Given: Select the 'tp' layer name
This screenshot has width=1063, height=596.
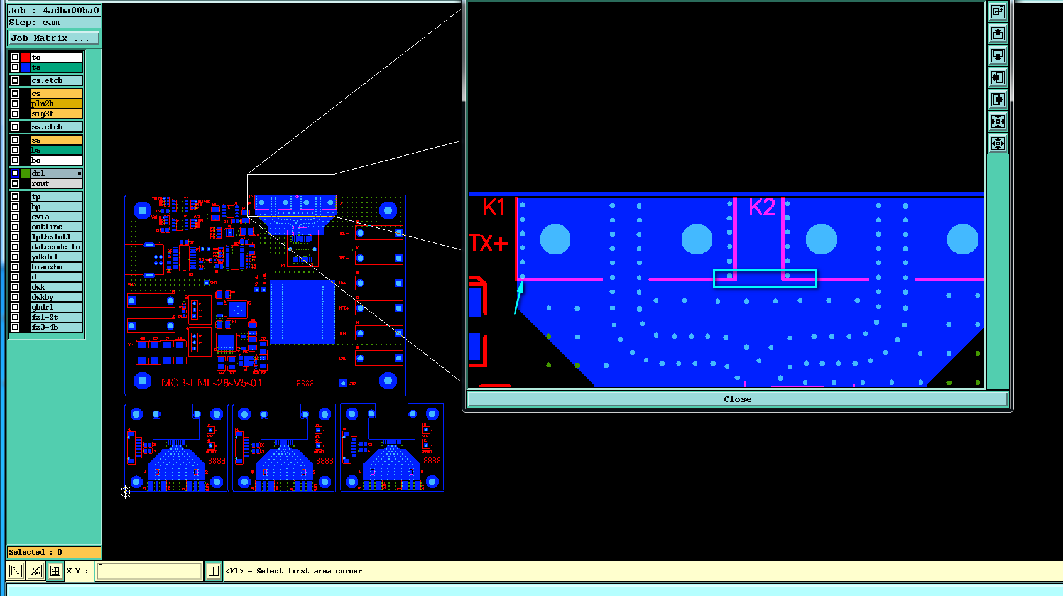Looking at the screenshot, I should [57, 197].
